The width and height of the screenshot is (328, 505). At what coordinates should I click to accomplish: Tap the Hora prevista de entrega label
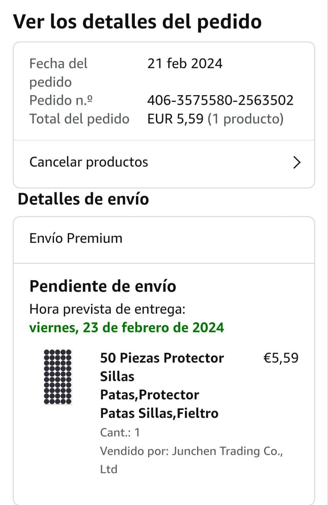tap(107, 309)
